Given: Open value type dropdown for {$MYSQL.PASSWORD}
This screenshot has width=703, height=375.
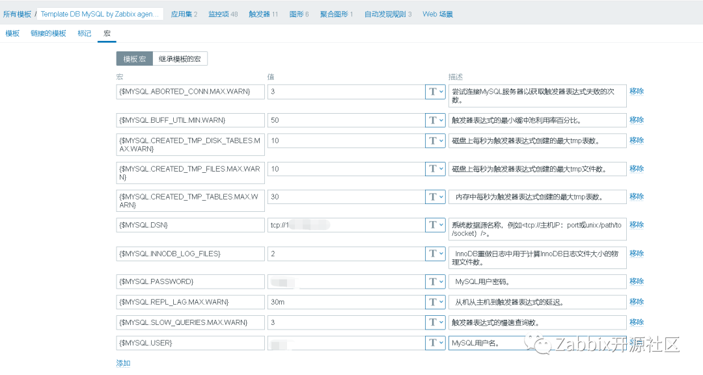Looking at the screenshot, I should point(435,281).
